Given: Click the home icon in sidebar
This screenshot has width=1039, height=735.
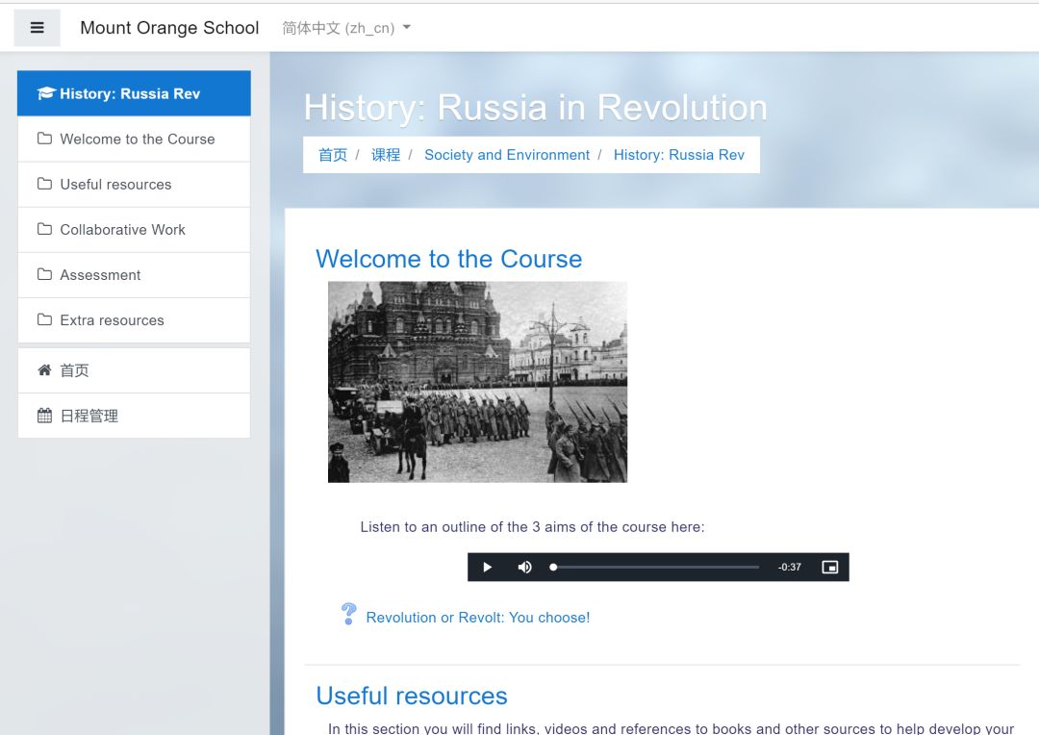Looking at the screenshot, I should tap(44, 370).
